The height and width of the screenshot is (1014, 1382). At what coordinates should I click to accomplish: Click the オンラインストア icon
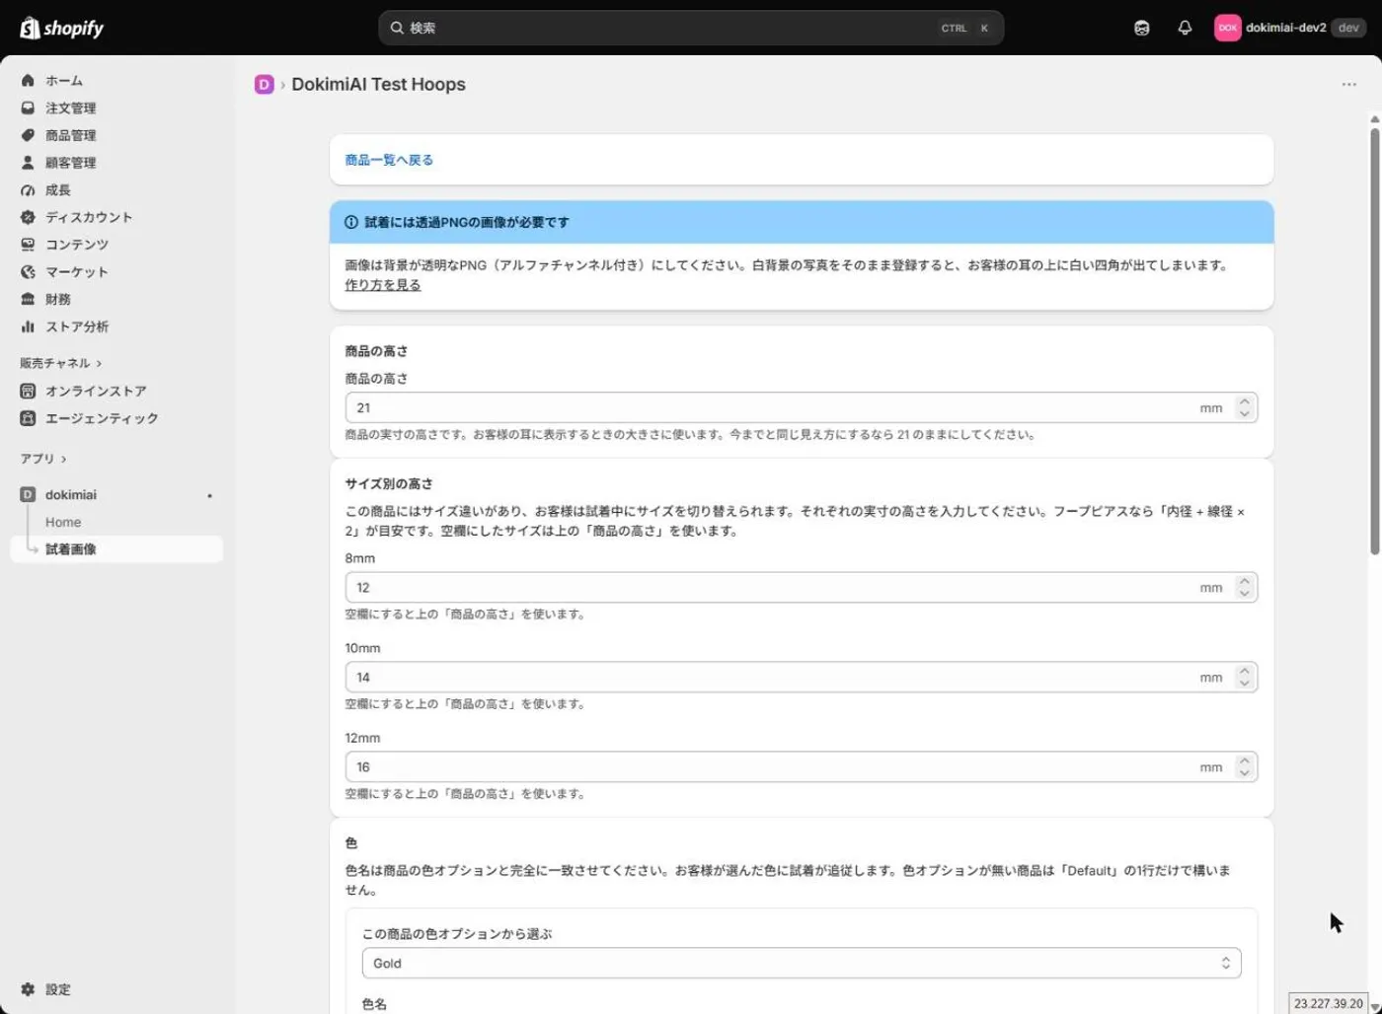tap(28, 392)
